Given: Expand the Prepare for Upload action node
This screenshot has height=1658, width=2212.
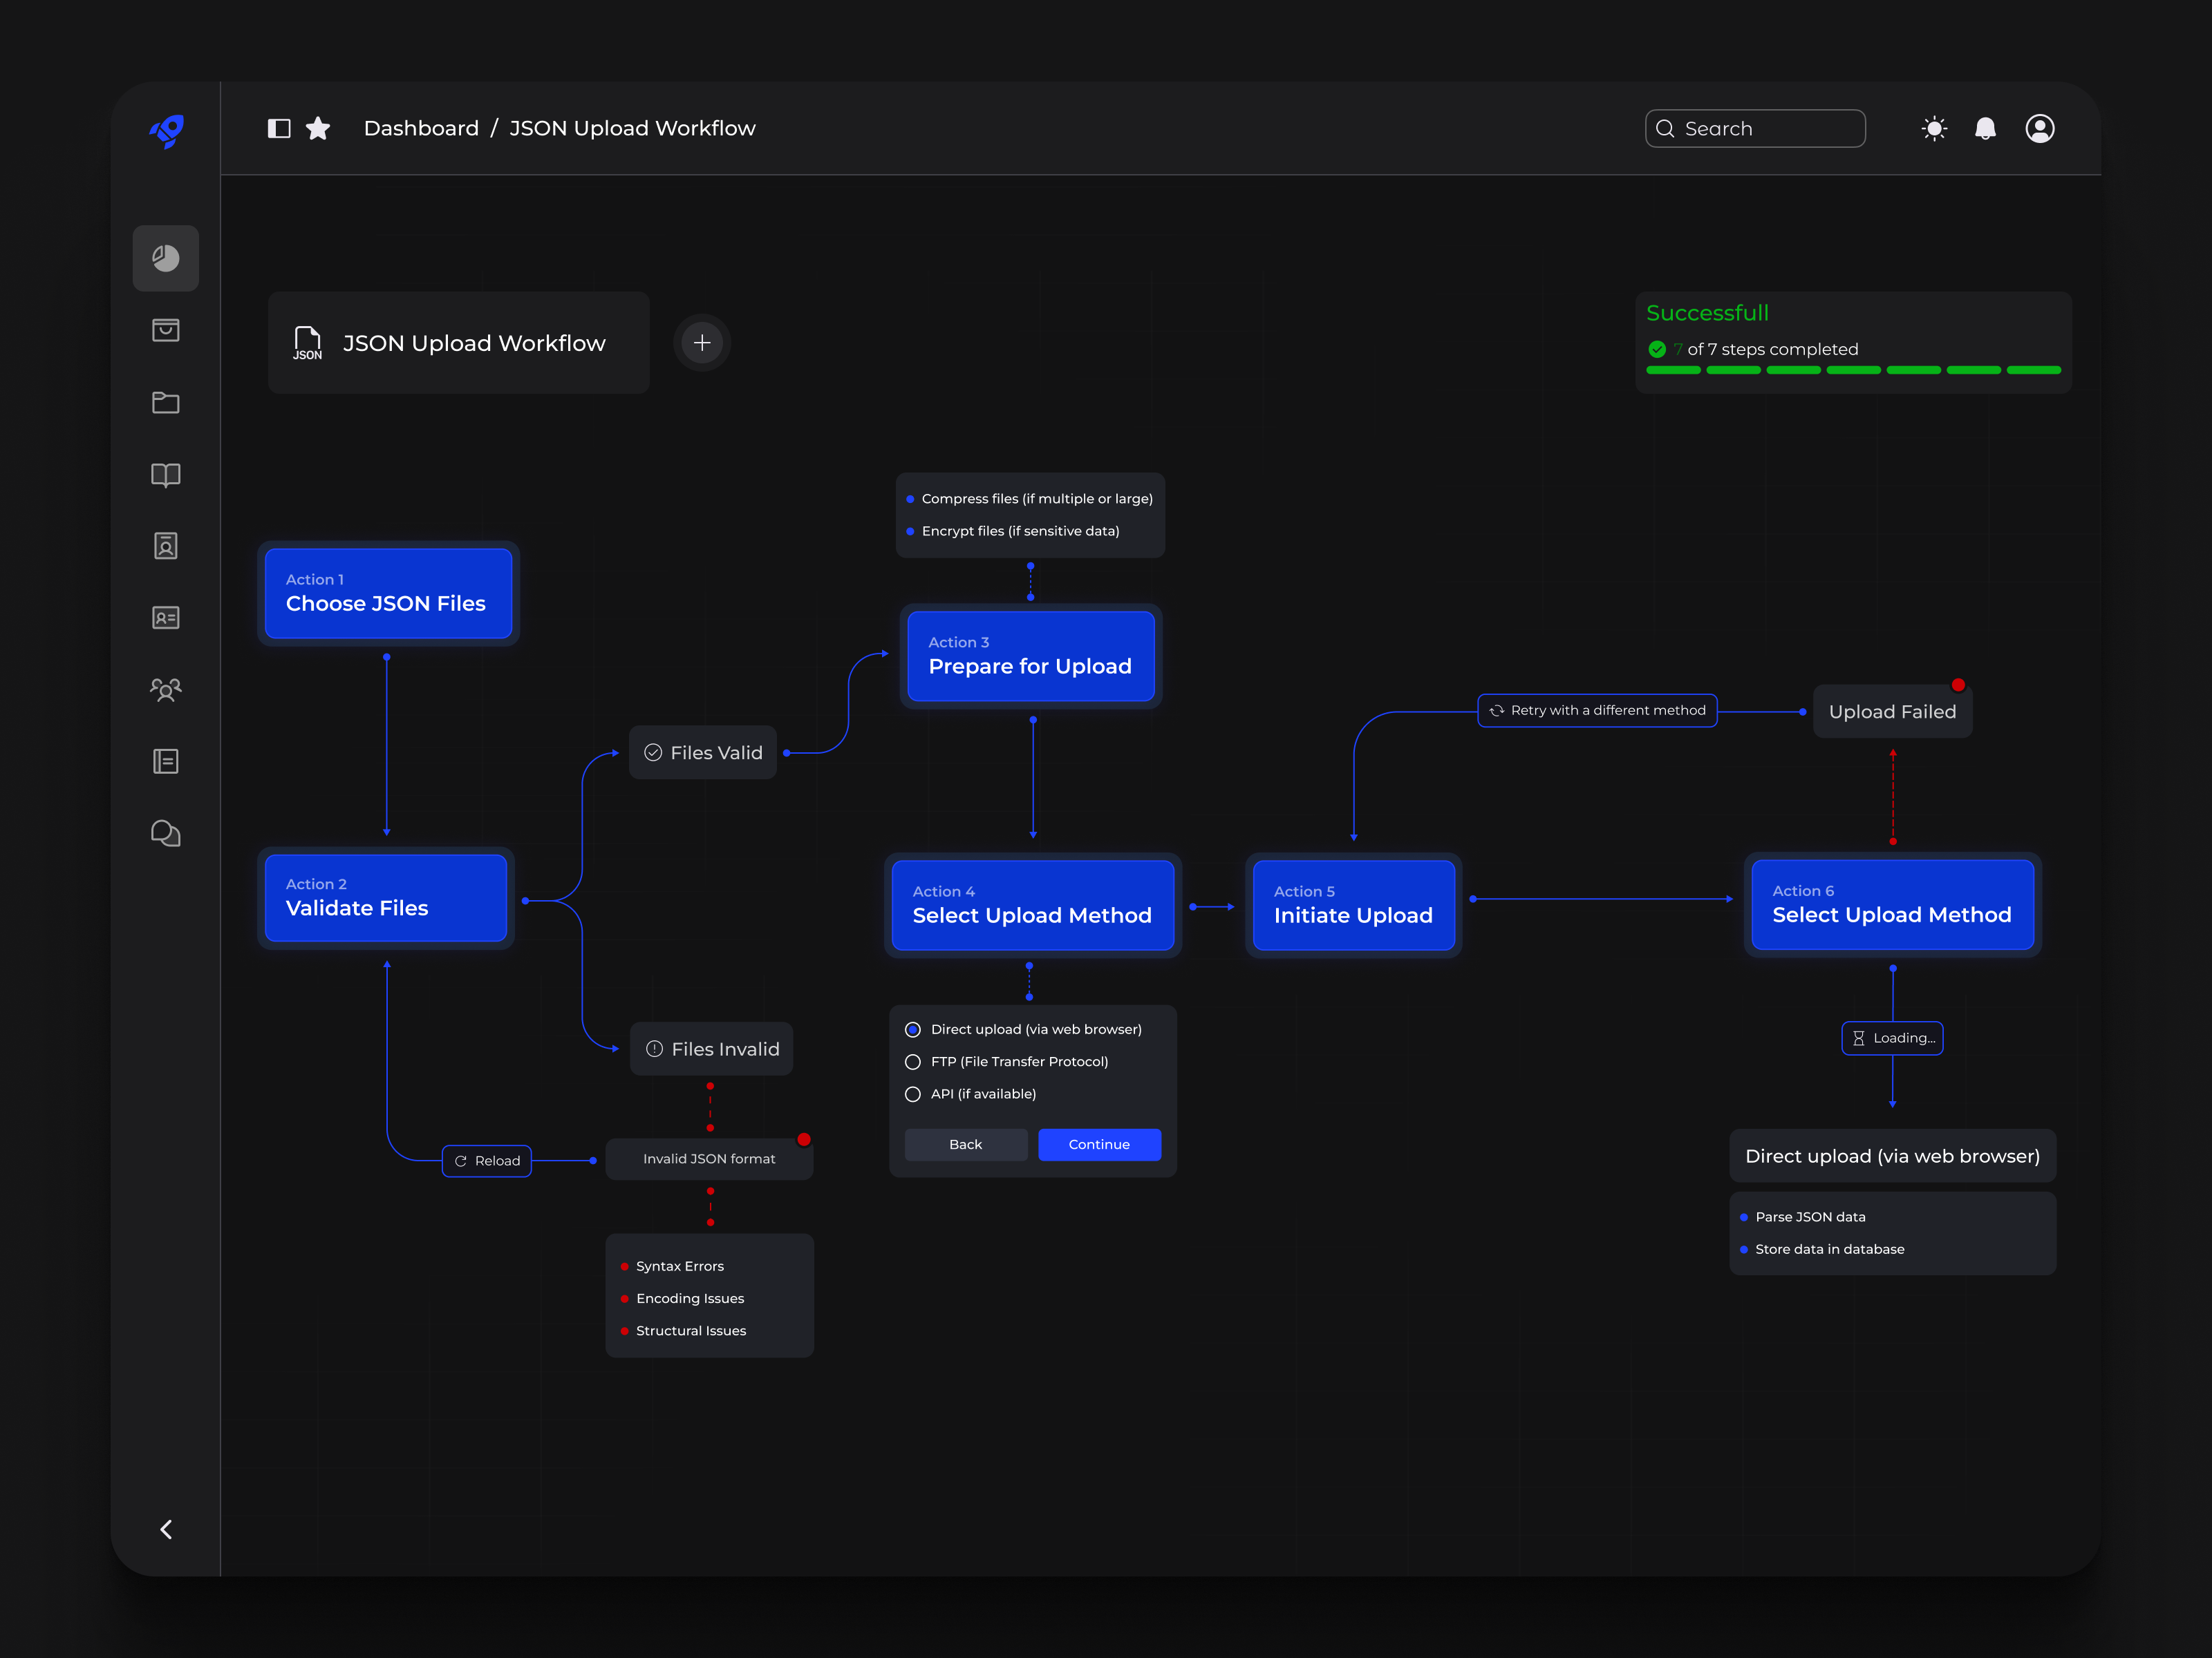Looking at the screenshot, I should [1030, 656].
